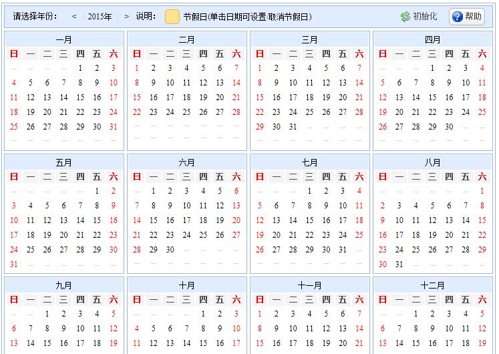Screen dimensions: 499x354
Task: Select date 12 in 一月 calendar
Action: [x=31, y=98]
